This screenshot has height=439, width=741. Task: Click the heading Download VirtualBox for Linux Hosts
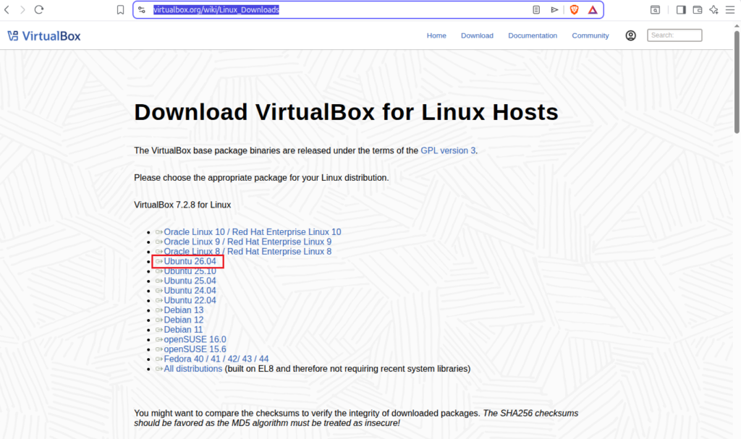point(346,113)
